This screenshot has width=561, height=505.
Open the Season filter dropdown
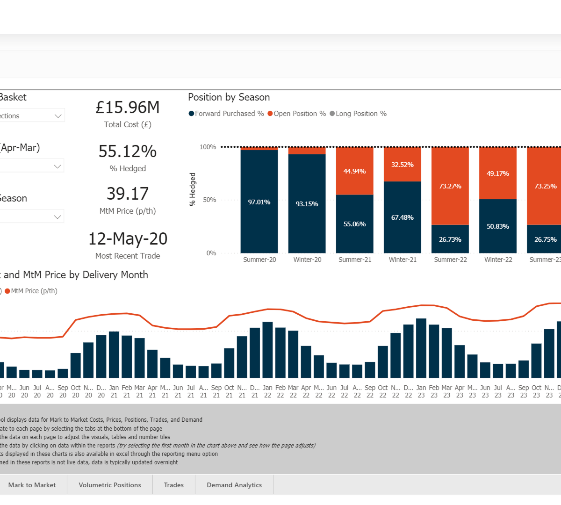click(58, 216)
